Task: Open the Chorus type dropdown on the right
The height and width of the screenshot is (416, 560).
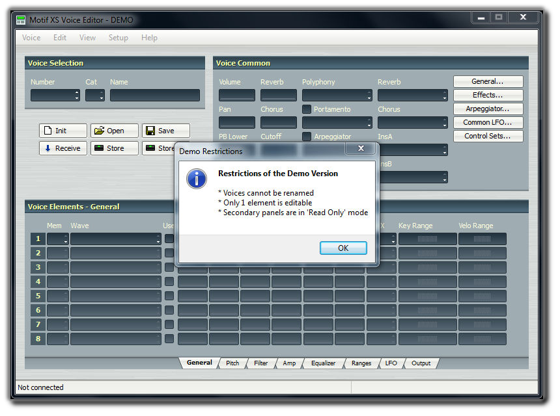Action: point(412,122)
